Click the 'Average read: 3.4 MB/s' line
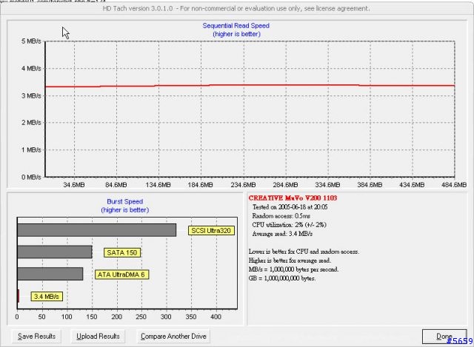Image resolution: width=474 pixels, height=347 pixels. [x=282, y=234]
